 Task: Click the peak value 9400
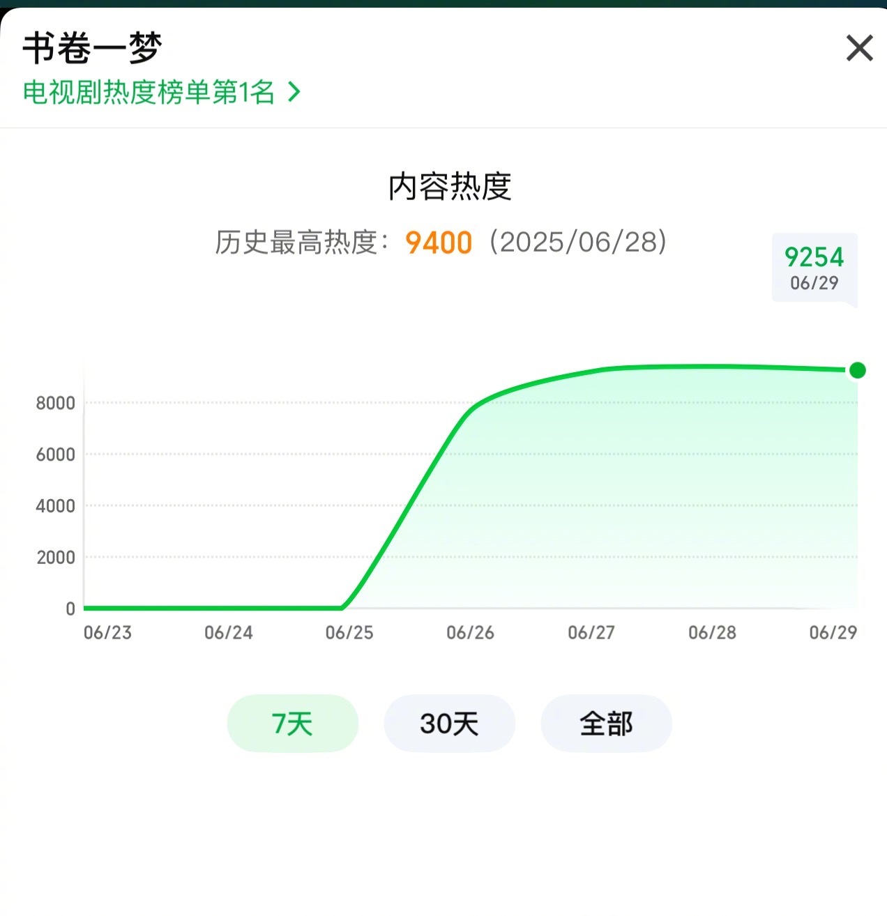tap(439, 243)
